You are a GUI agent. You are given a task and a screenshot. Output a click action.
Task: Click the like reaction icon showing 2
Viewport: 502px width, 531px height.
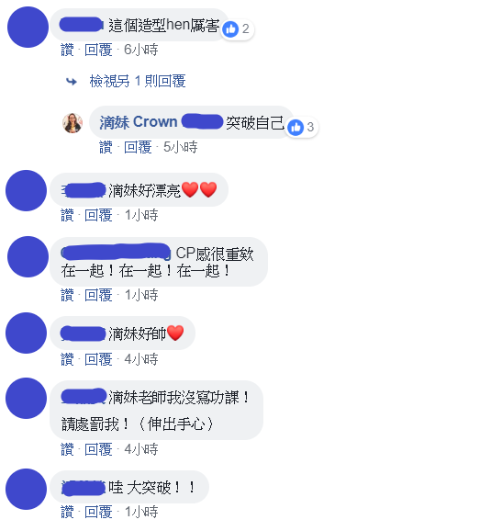(230, 29)
